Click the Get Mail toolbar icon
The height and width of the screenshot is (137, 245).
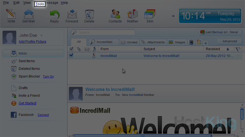(28, 14)
